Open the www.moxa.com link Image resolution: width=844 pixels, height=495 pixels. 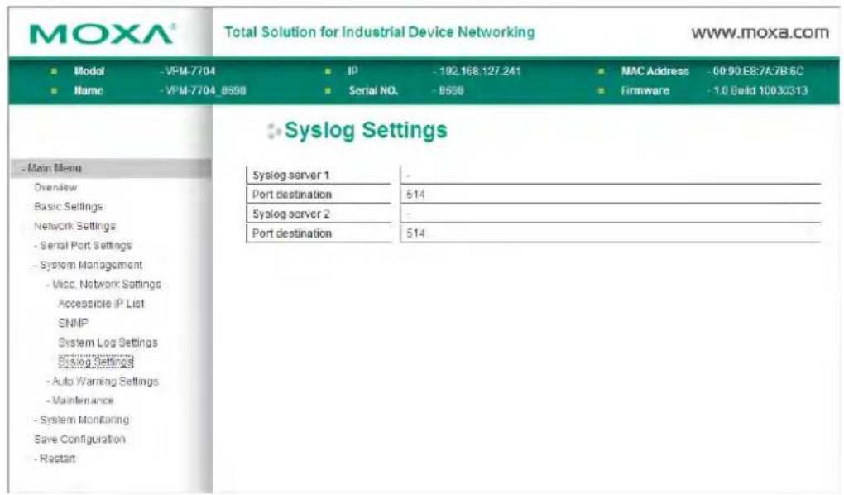(x=760, y=32)
